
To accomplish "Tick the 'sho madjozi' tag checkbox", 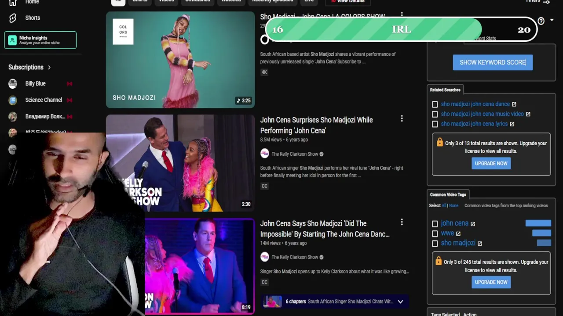I will (x=435, y=244).
